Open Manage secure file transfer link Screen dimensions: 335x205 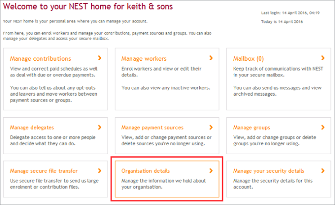pyautogui.click(x=44, y=171)
